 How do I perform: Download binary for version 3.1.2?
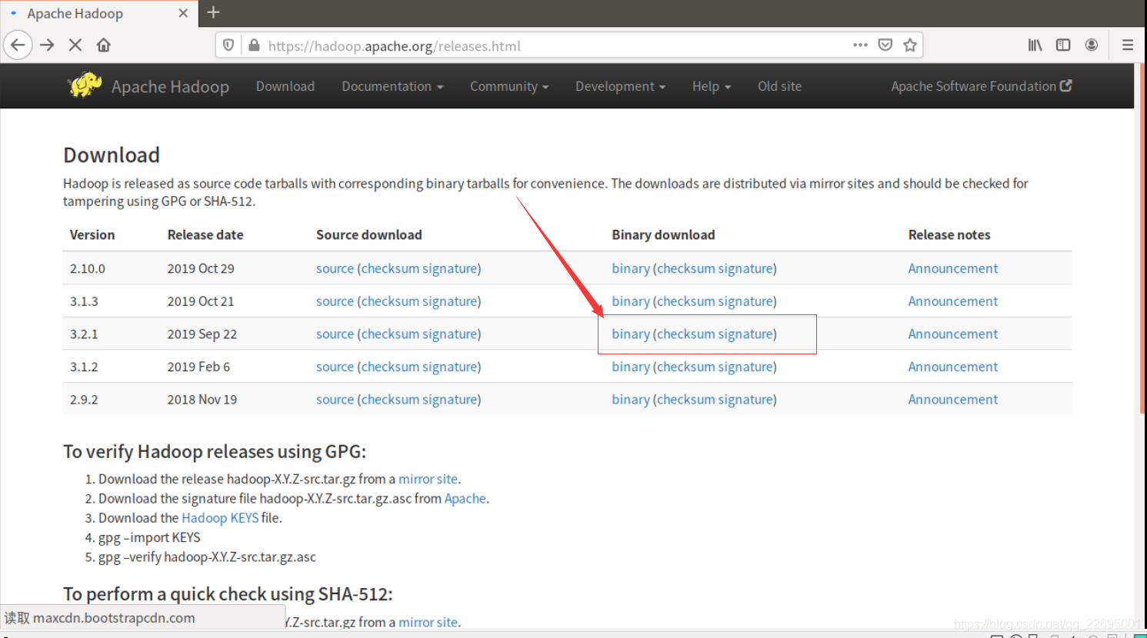tap(631, 367)
